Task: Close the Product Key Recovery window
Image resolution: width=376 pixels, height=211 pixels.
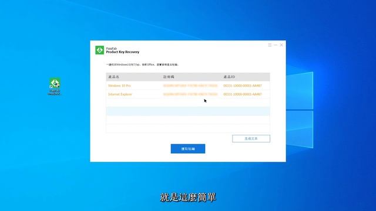Action: (x=281, y=45)
